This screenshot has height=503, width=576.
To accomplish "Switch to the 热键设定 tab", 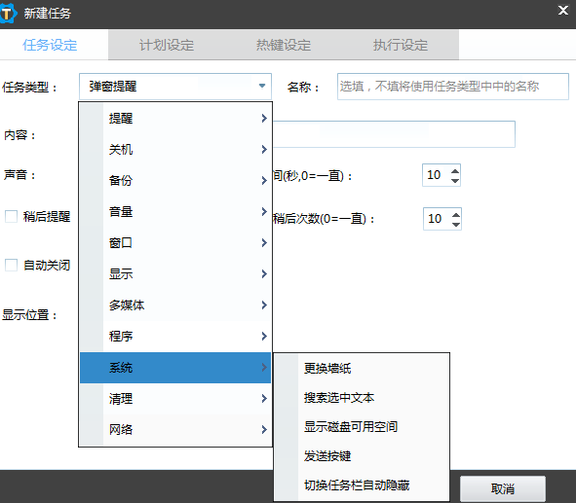I will pos(284,45).
